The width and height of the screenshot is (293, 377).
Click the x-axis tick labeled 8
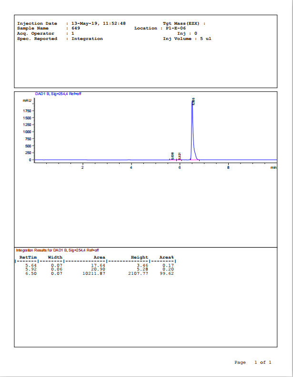tap(228, 167)
